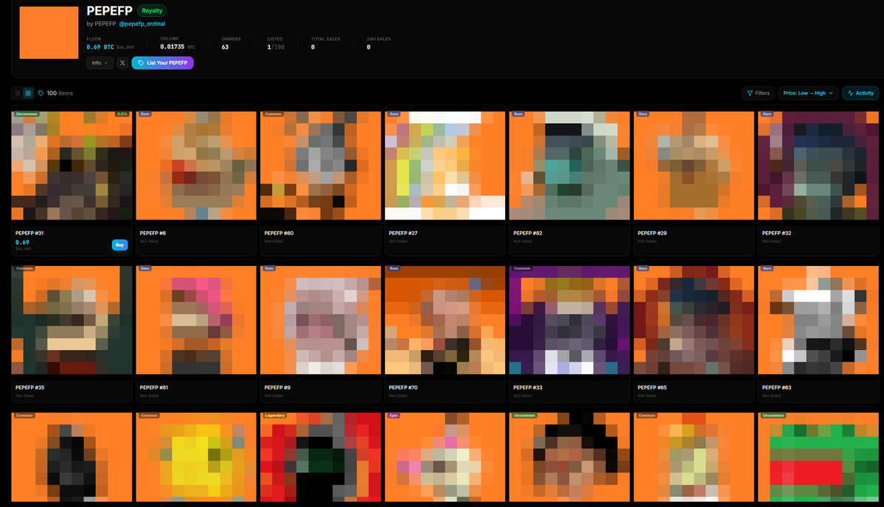Screen dimensions: 884x507
Task: Click the PEPEFP #31 title text
Action: (x=29, y=233)
